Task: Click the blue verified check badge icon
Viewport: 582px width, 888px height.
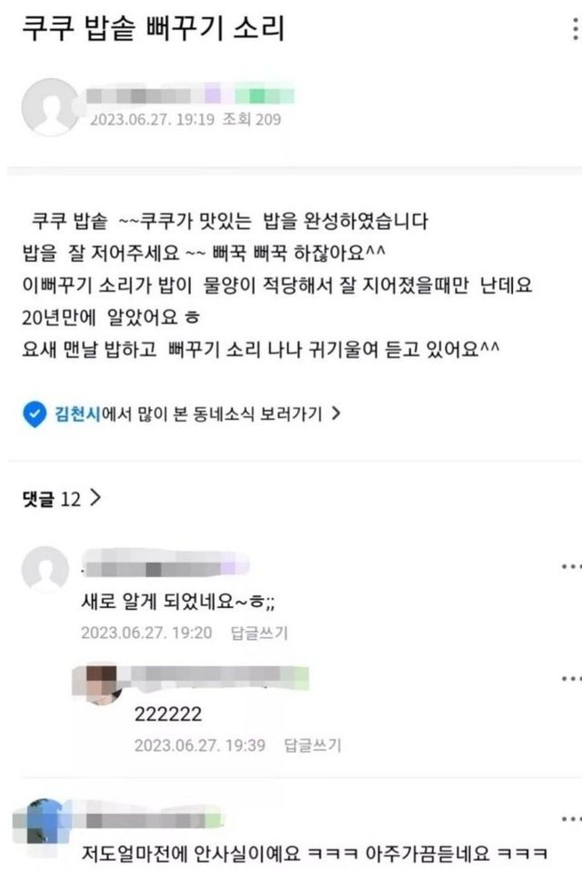Action: click(x=35, y=414)
